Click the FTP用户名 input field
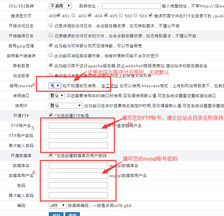Screen dimensions: 224x216 [x=78, y=126]
